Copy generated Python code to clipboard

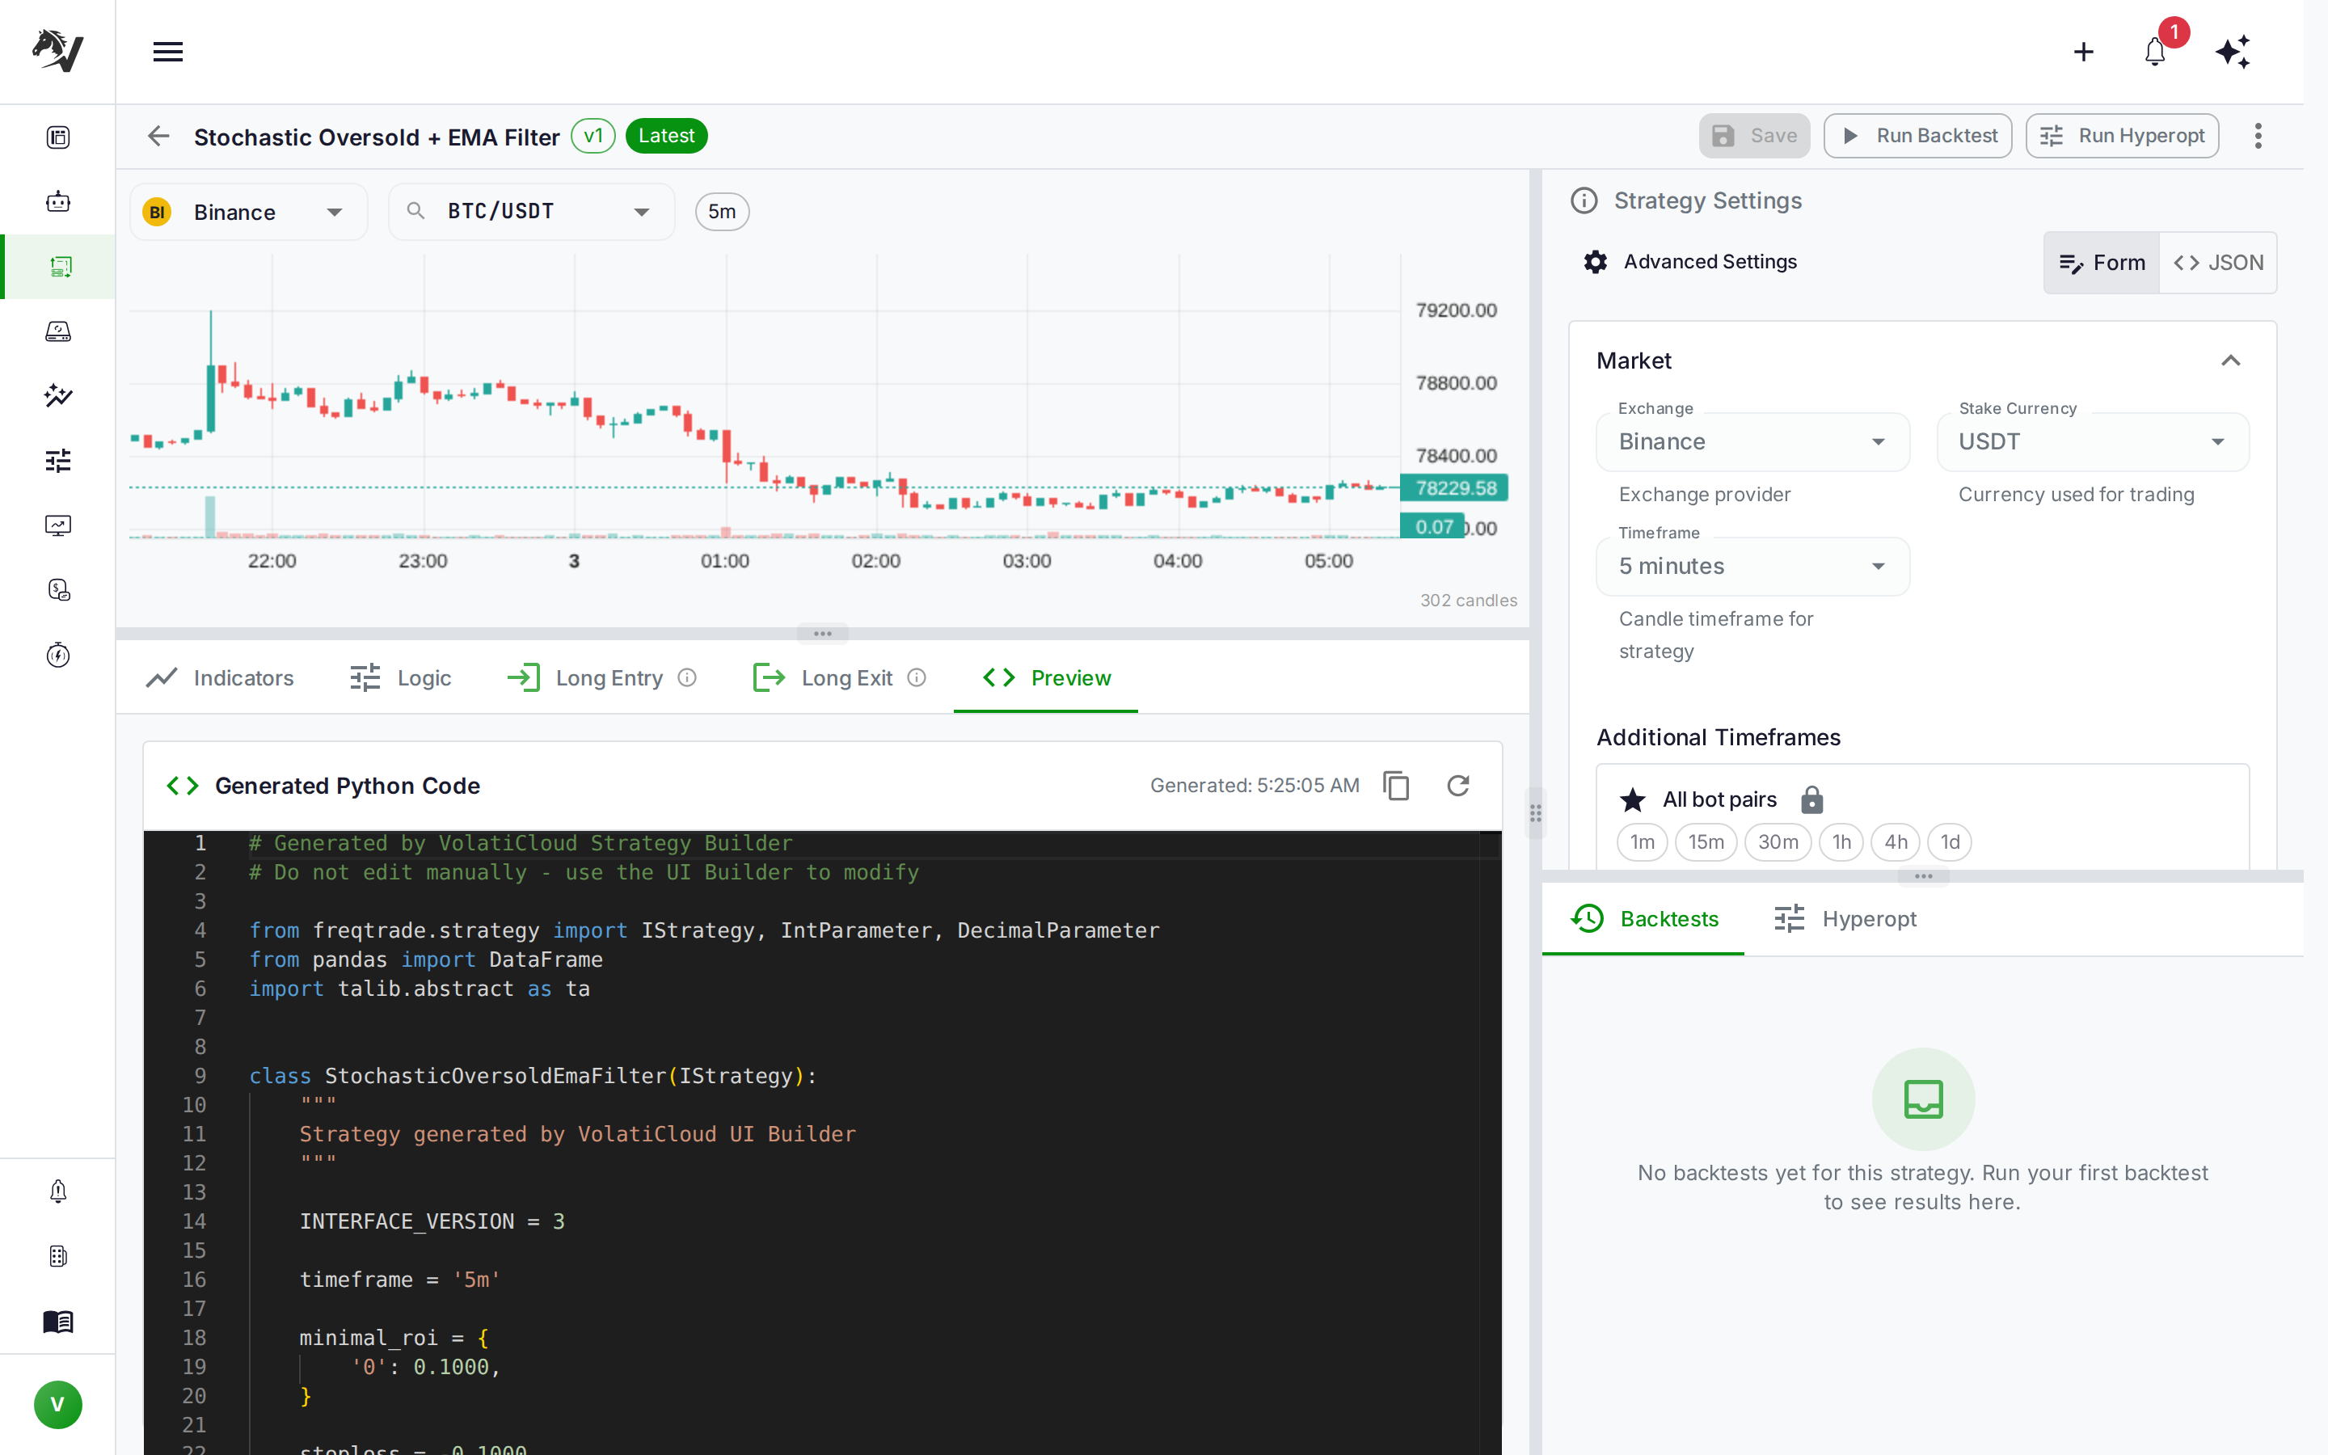point(1396,785)
